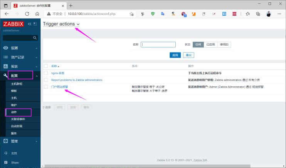Open Report problems to Zabbix administrators link

click(77, 80)
